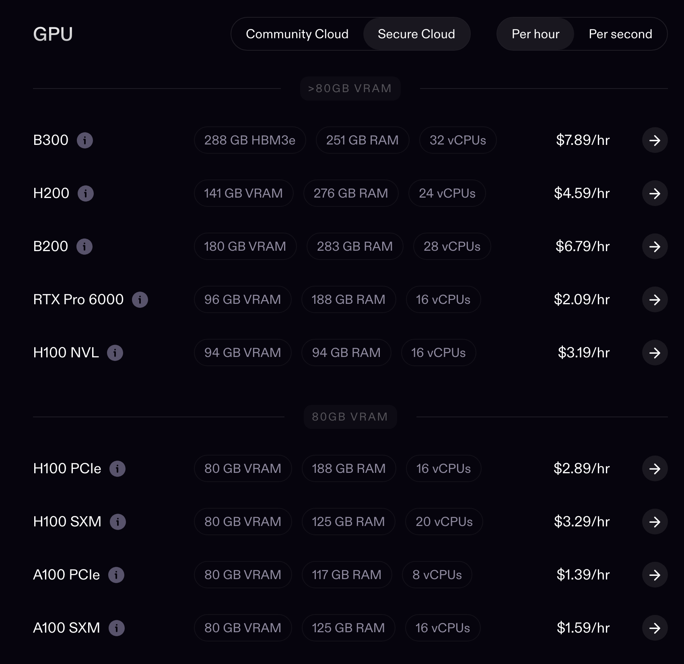Click the $3.29/hr price
The image size is (684, 664).
(582, 522)
